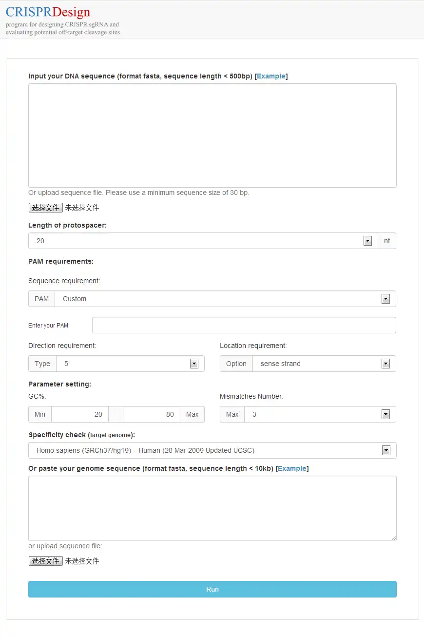Click the bottom file upload button
Image resolution: width=424 pixels, height=636 pixels.
(x=45, y=560)
